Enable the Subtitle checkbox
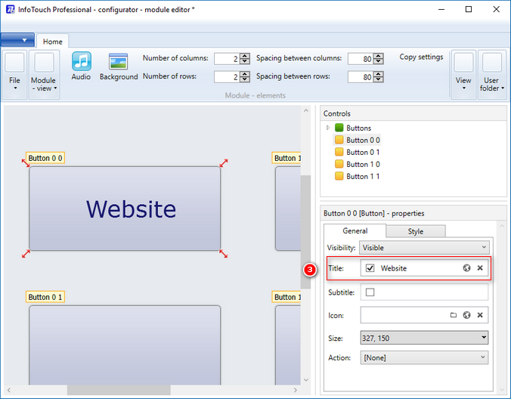 [370, 292]
